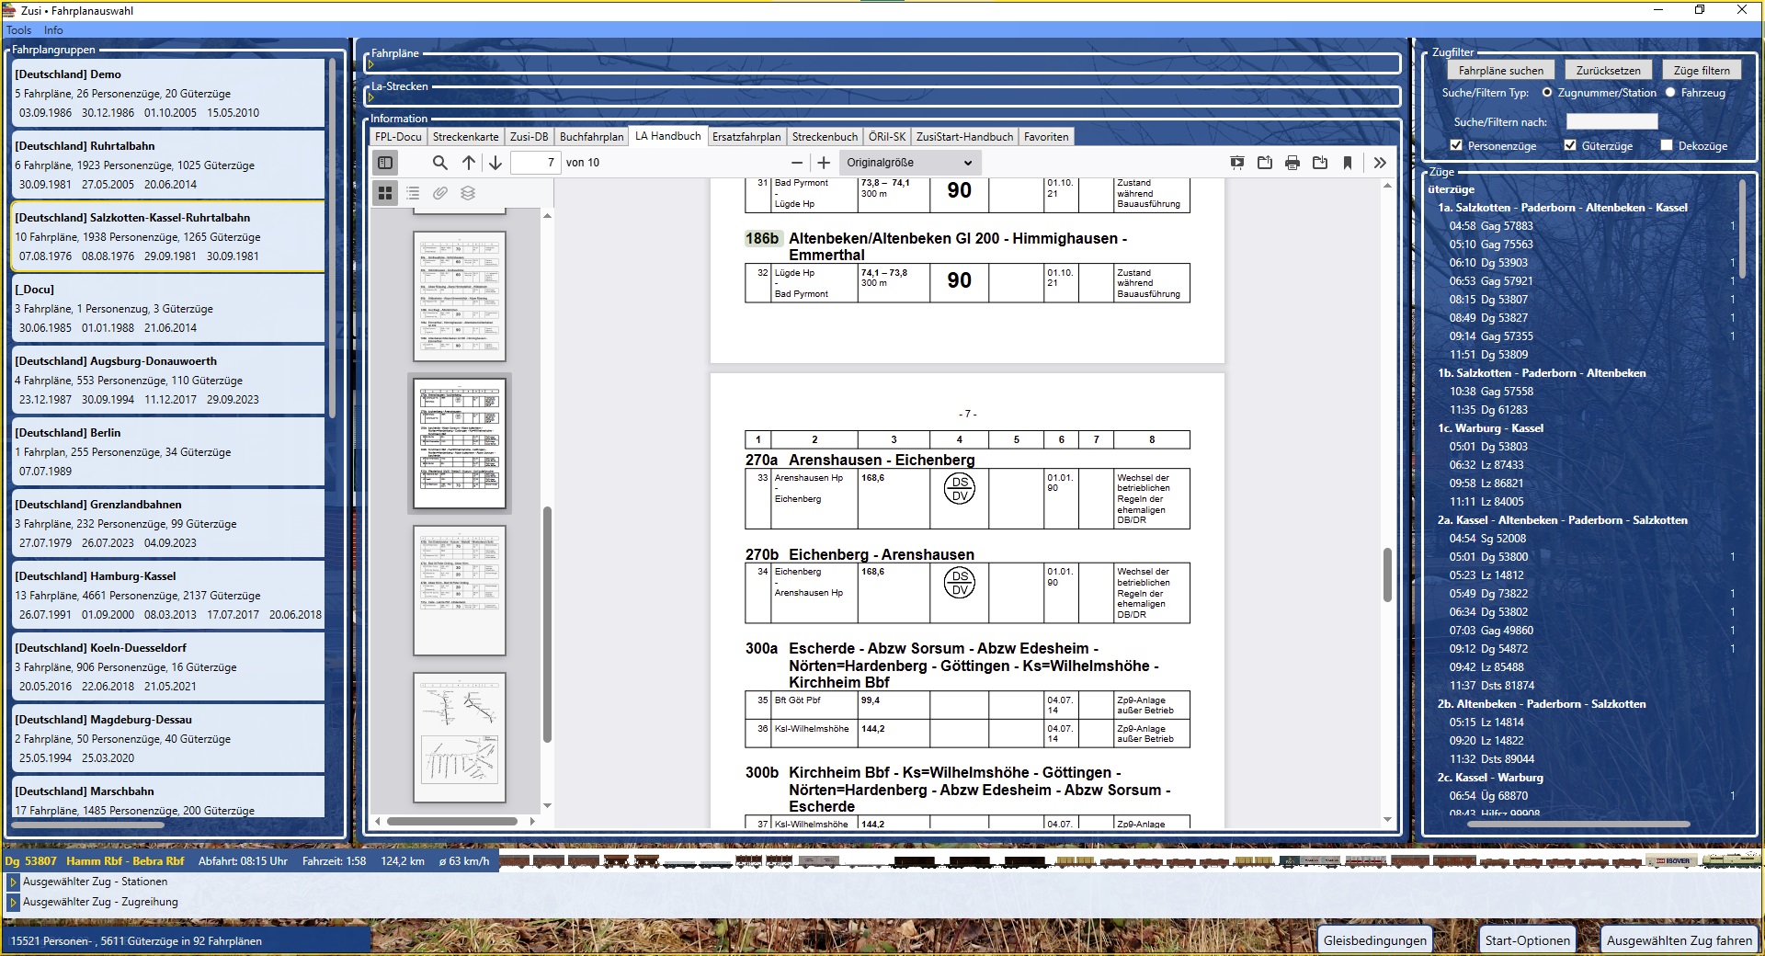
Task: Uncheck the Personenzüge checkbox
Action: (x=1456, y=145)
